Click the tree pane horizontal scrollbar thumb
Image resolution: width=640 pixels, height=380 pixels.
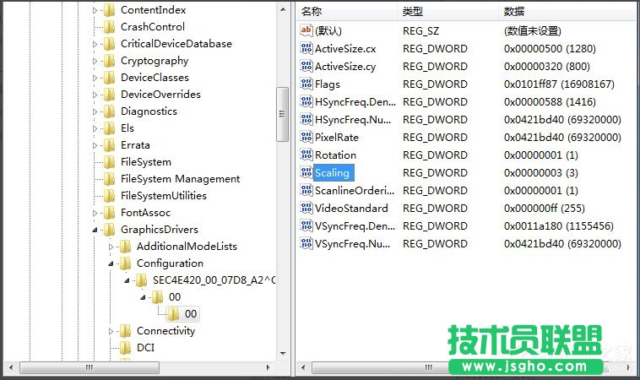coord(89,367)
